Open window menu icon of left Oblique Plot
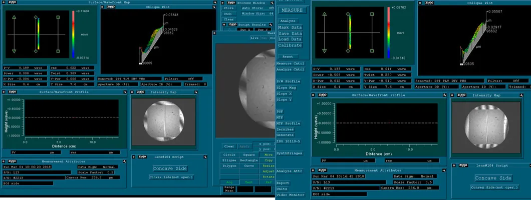The width and height of the screenshot is (531, 200). [x=103, y=7]
